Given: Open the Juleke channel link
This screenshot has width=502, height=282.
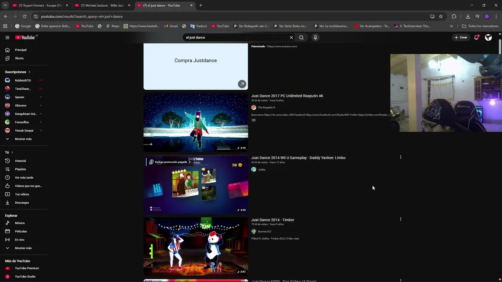Looking at the screenshot, I should tap(262, 170).
